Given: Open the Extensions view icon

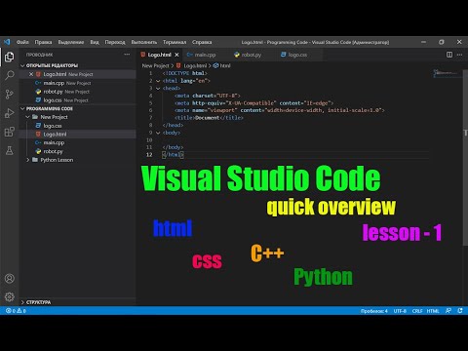Looking at the screenshot, I should point(10,132).
